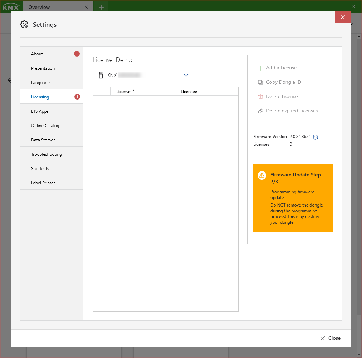Show the Shortcuts section
Image resolution: width=362 pixels, height=358 pixels.
click(x=52, y=169)
